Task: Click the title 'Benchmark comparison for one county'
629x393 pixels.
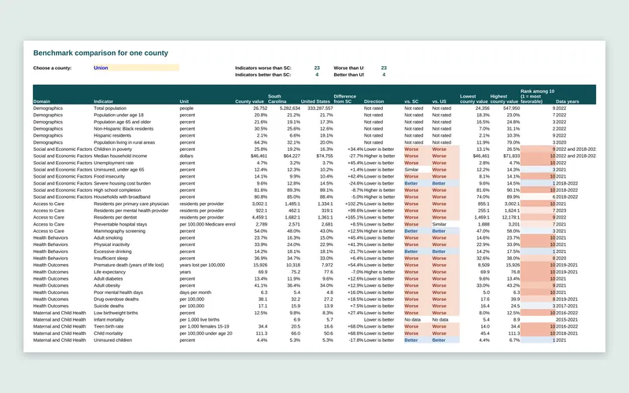Action: (101, 53)
